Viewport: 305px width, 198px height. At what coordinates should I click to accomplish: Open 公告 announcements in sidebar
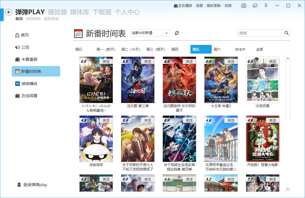pos(22,47)
